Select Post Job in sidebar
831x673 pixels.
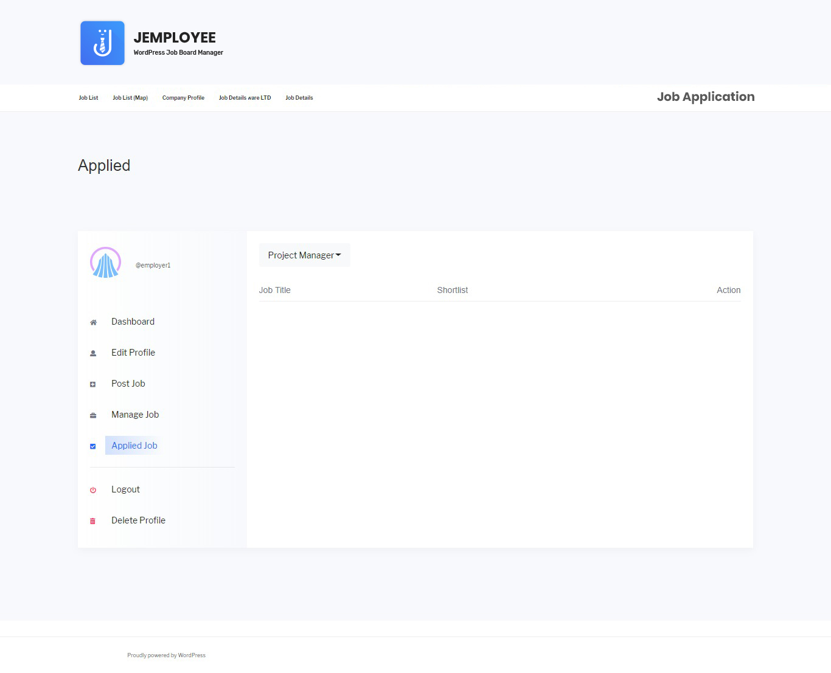(128, 384)
